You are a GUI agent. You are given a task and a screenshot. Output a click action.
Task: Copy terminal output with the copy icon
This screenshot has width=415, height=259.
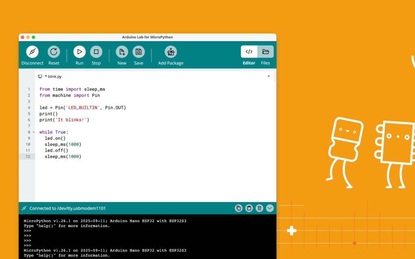tap(239, 208)
